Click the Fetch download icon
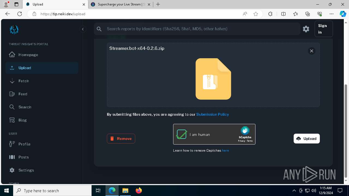The width and height of the screenshot is (349, 196). [x=12, y=81]
